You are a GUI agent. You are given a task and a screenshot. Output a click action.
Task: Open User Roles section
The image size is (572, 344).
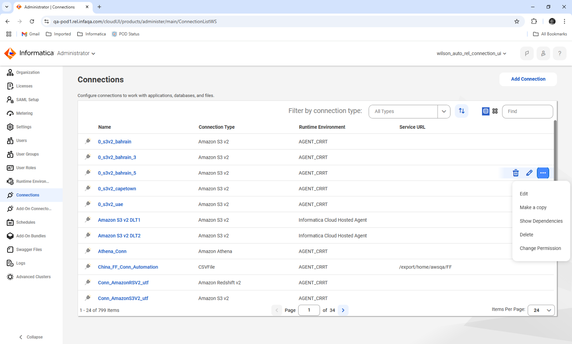[x=26, y=168]
